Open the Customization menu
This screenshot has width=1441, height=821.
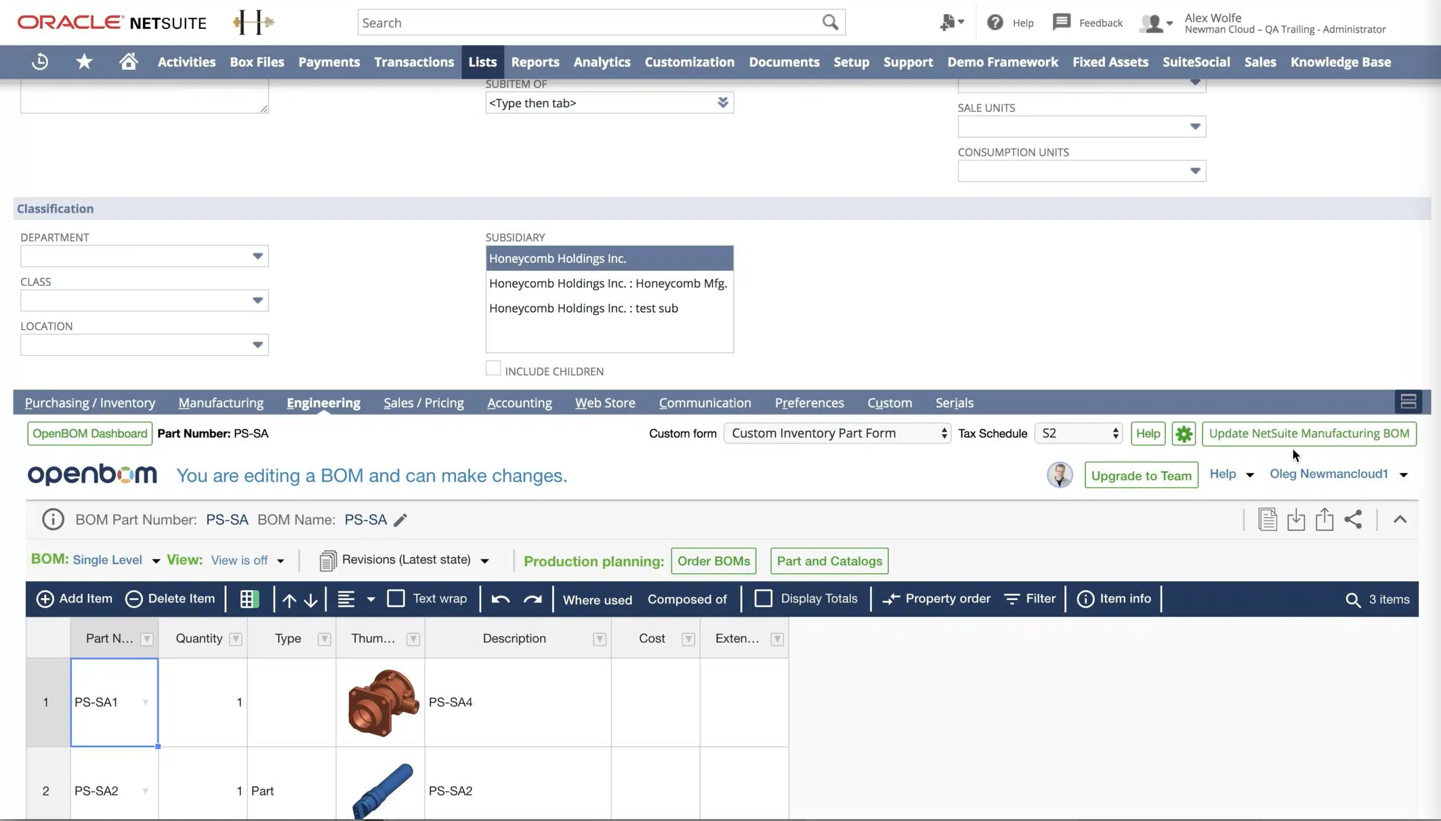click(689, 62)
